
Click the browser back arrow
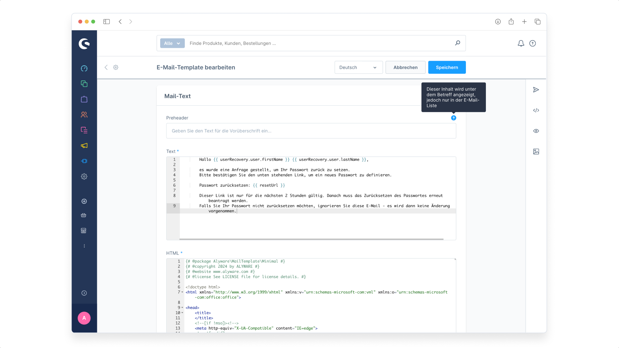coord(120,22)
